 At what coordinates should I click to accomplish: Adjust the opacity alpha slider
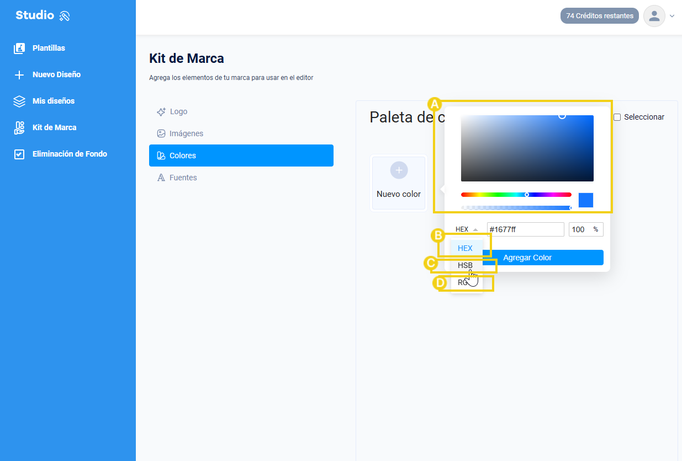pos(516,208)
